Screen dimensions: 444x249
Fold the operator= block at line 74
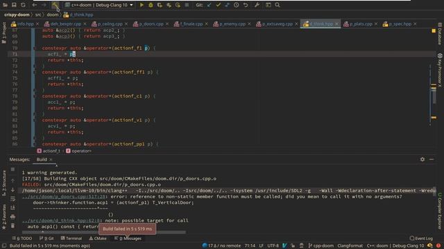35,72
